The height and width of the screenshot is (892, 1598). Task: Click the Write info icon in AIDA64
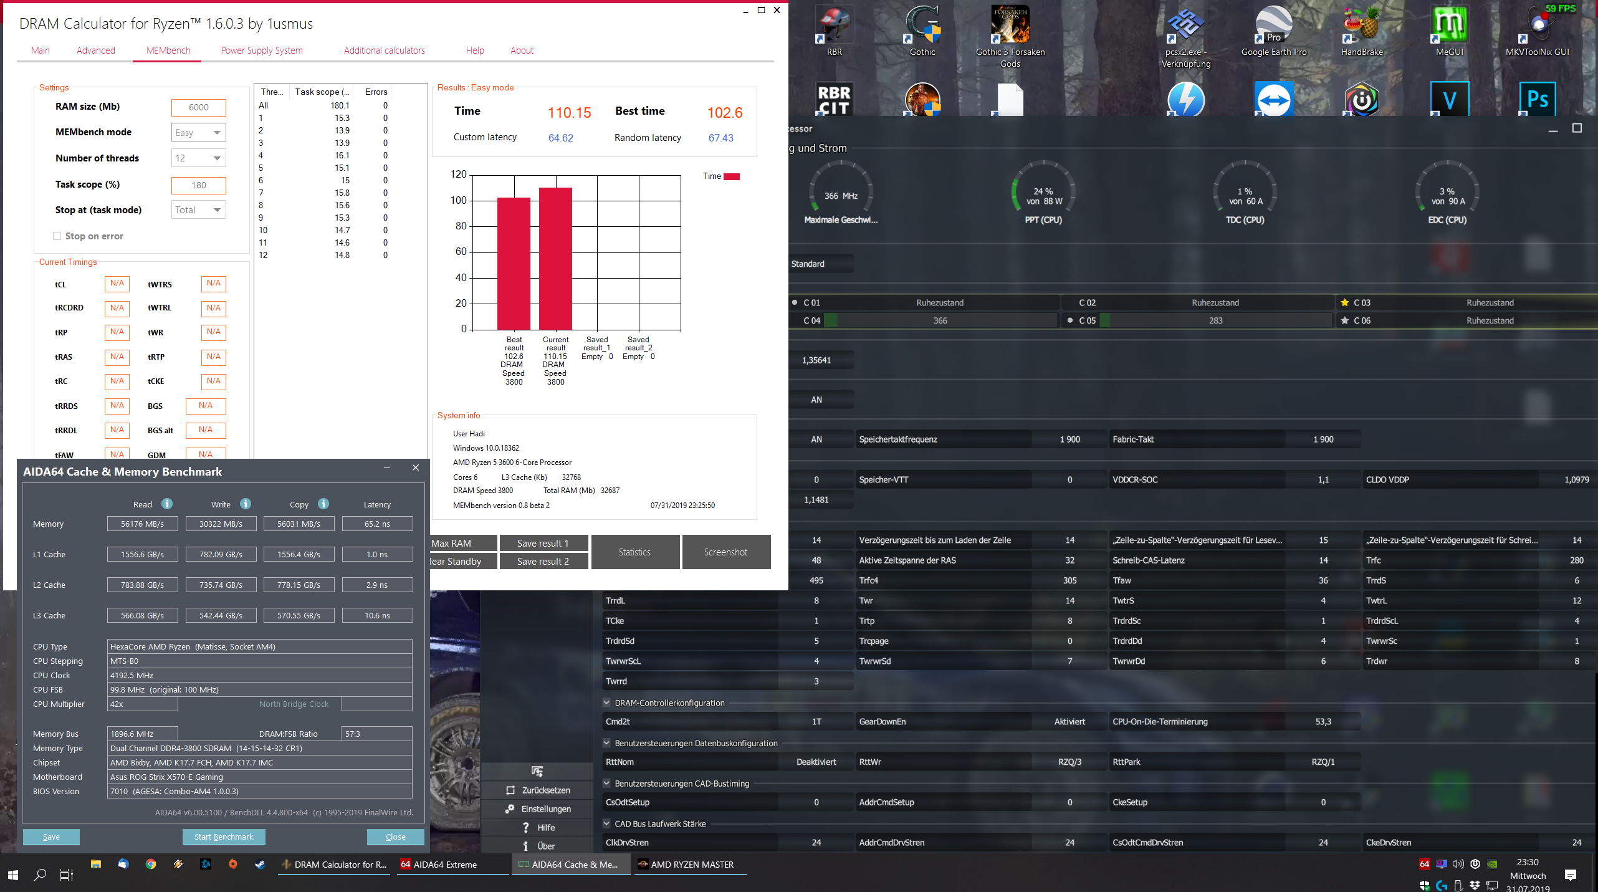[x=246, y=504]
